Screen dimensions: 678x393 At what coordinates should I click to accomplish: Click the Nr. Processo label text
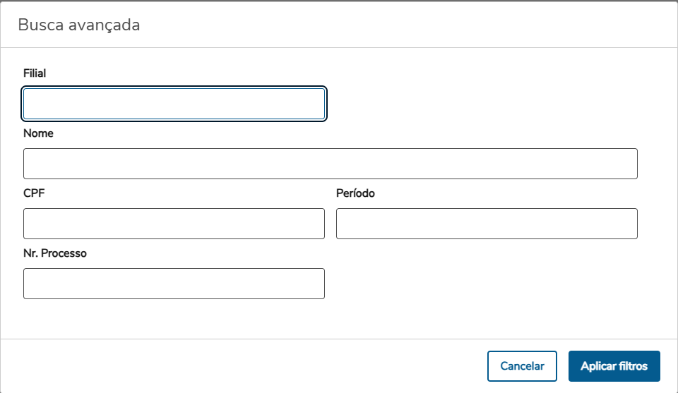click(55, 253)
